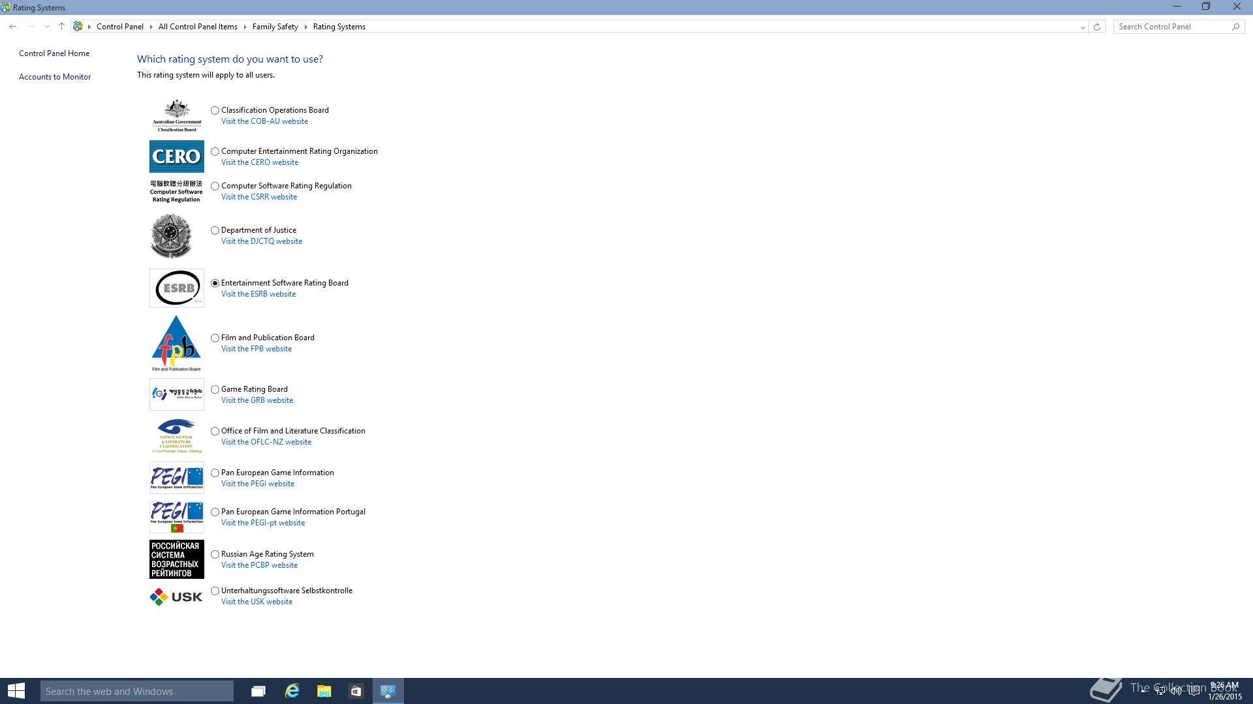This screenshot has width=1253, height=704.
Task: Click the PEGI logo without Portugal flag
Action: coord(176,478)
